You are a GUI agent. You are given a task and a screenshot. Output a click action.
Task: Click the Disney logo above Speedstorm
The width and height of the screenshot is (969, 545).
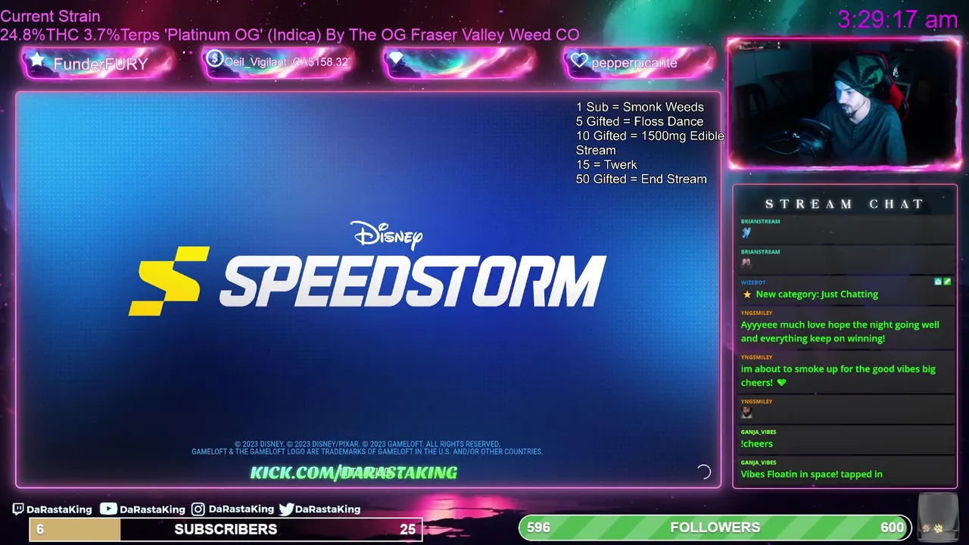click(387, 235)
